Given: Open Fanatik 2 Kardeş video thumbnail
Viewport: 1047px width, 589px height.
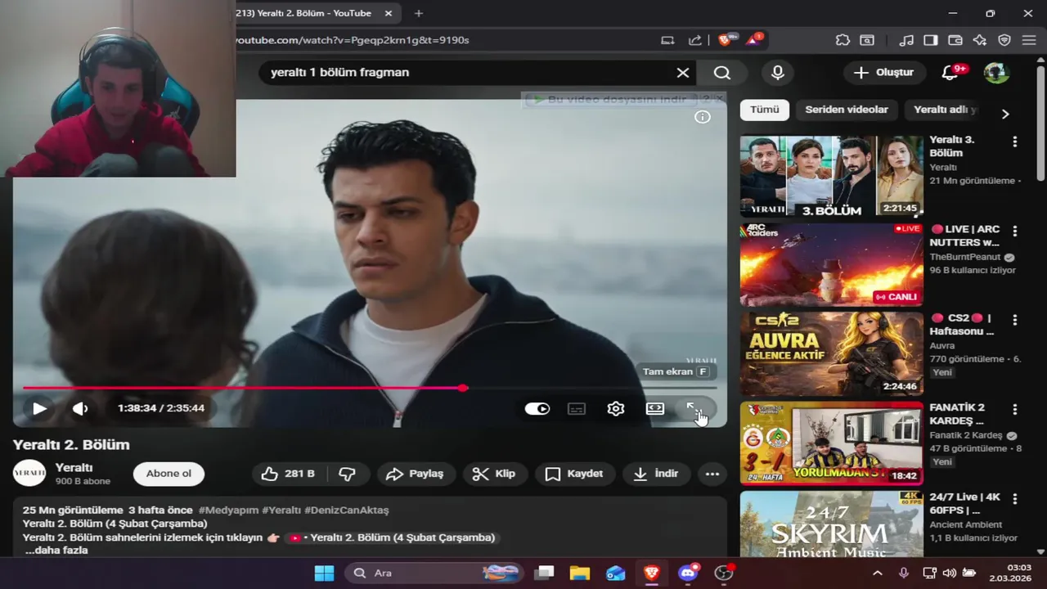Looking at the screenshot, I should [831, 443].
